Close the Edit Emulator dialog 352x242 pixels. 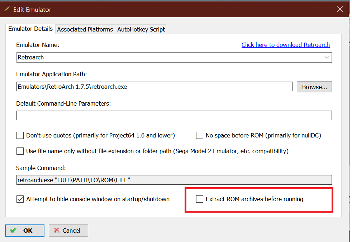point(340,9)
